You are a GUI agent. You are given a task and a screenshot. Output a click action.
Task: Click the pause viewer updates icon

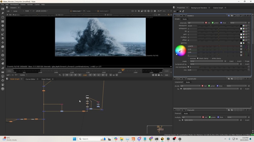[x=155, y=11]
